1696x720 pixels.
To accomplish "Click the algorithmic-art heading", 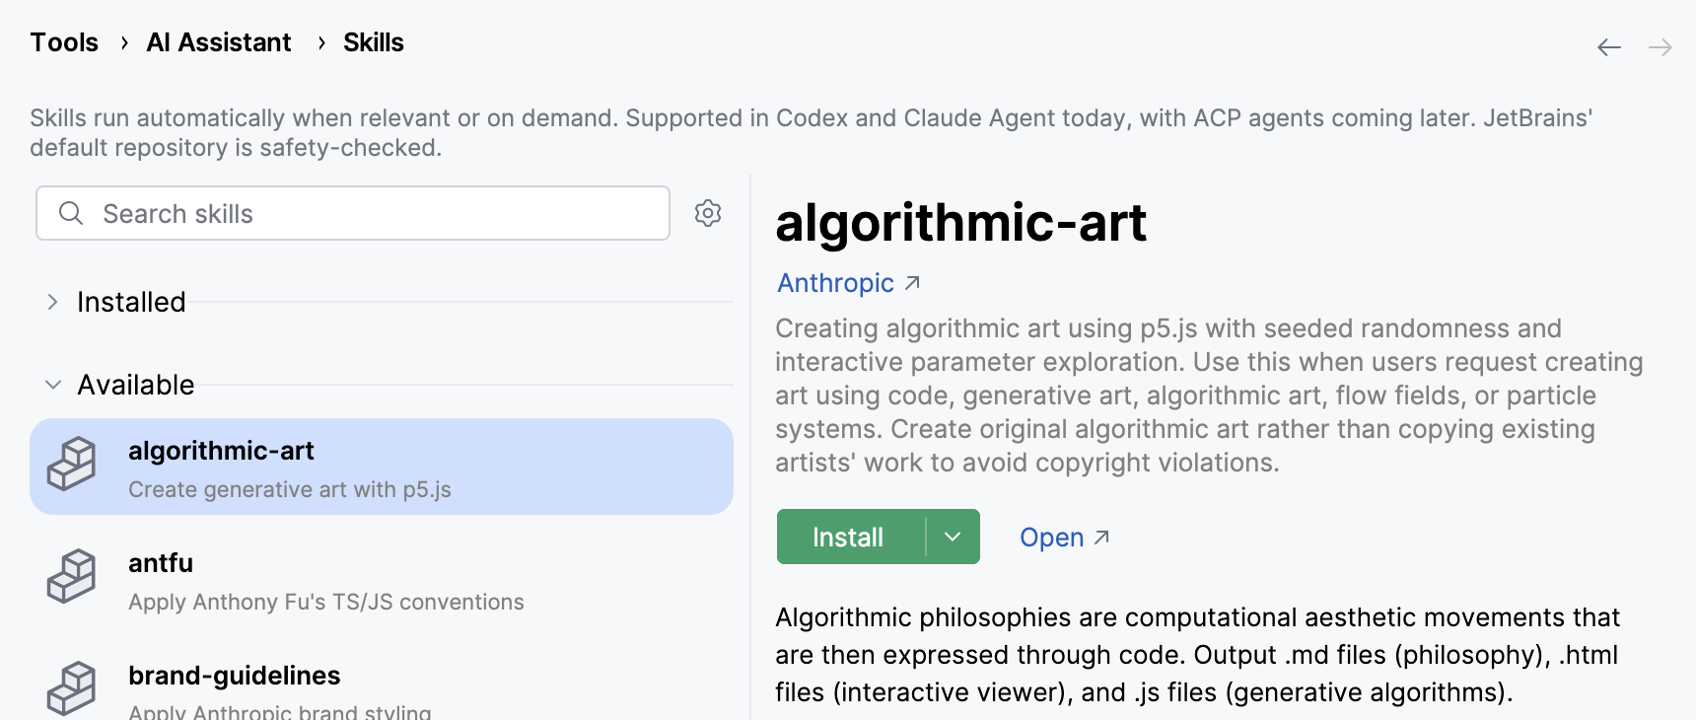I will pos(961,222).
